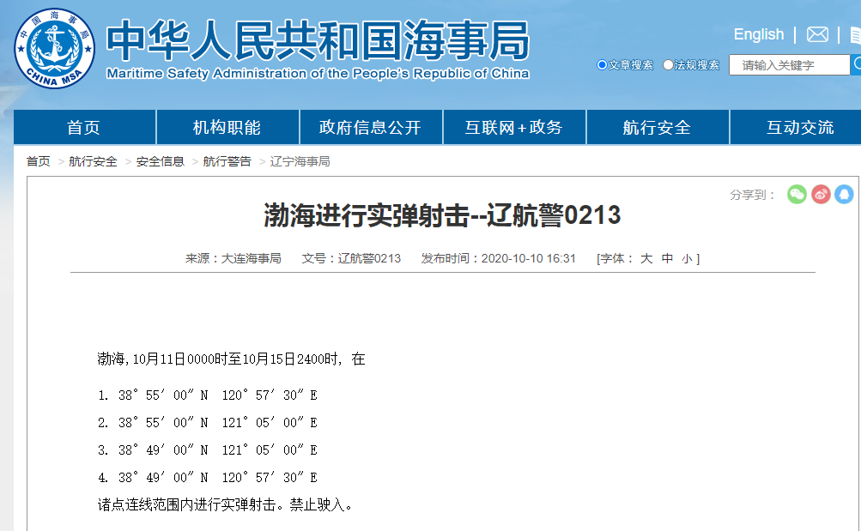This screenshot has width=861, height=531.
Task: Share article via the WeChat icon
Action: pos(797,195)
